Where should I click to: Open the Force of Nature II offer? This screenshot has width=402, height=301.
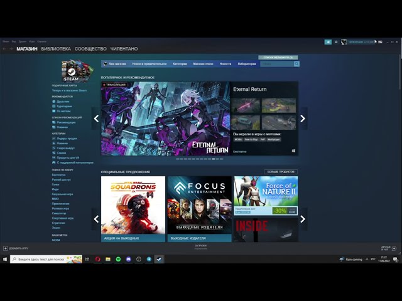[x=266, y=196]
